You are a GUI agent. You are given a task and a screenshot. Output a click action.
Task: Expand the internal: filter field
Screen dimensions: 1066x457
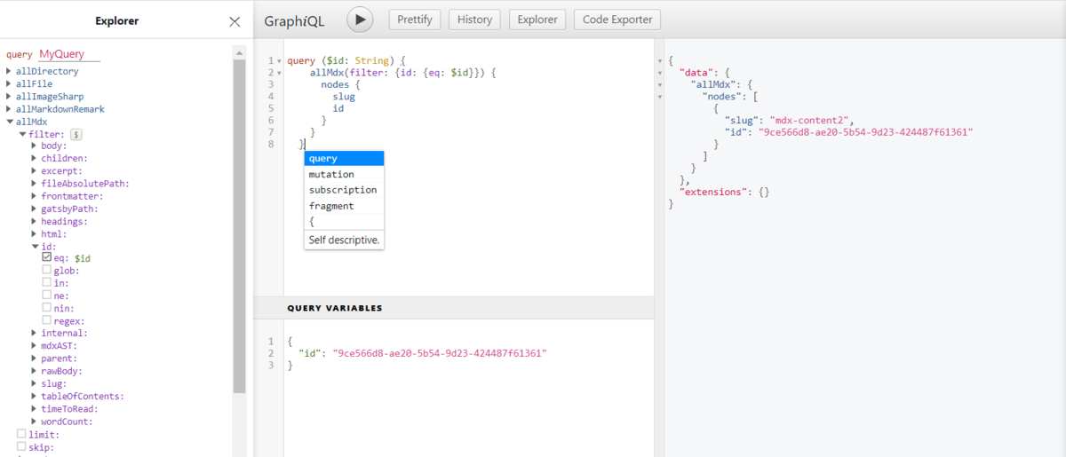(35, 333)
